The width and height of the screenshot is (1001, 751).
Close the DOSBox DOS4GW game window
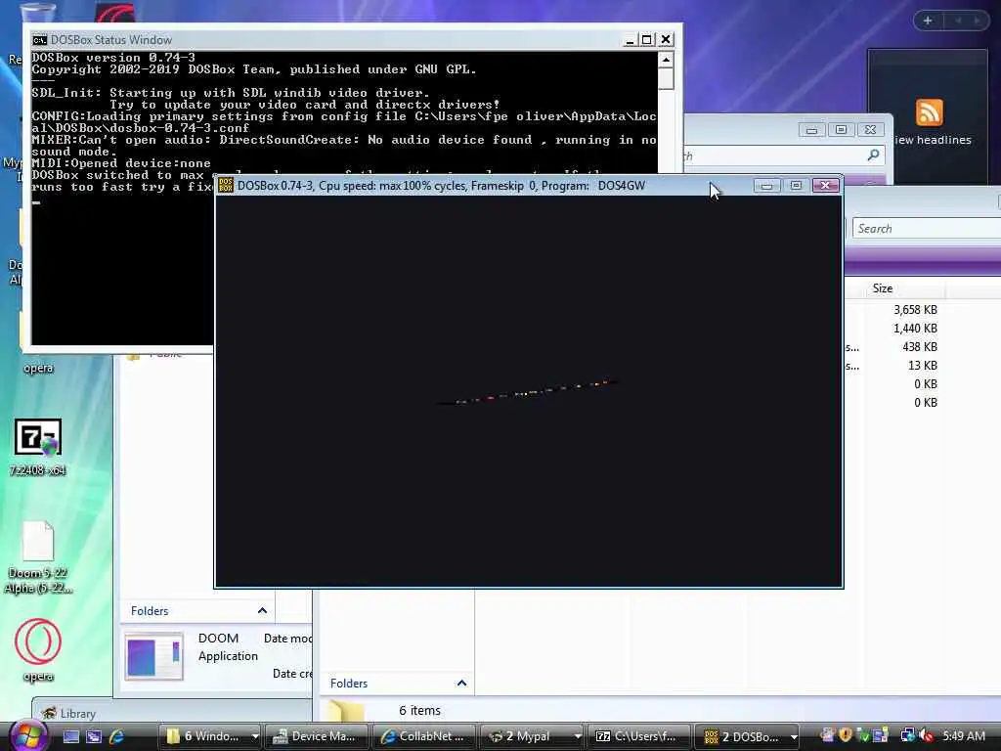[x=825, y=185]
